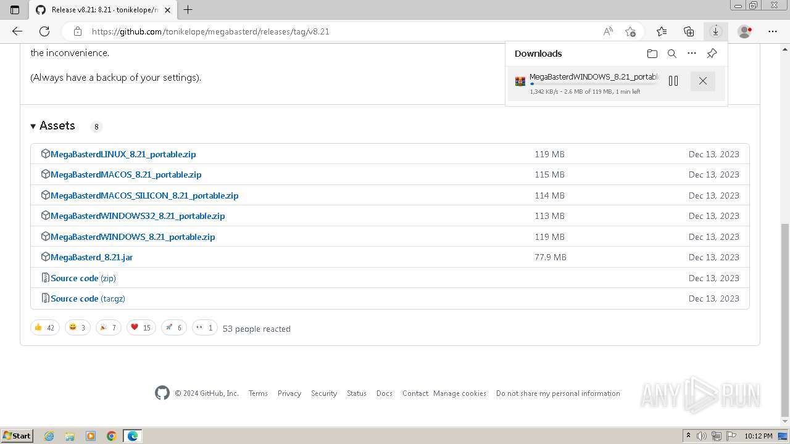790x444 pixels.
Task: Launch Google Chrome from taskbar
Action: pyautogui.click(x=112, y=436)
